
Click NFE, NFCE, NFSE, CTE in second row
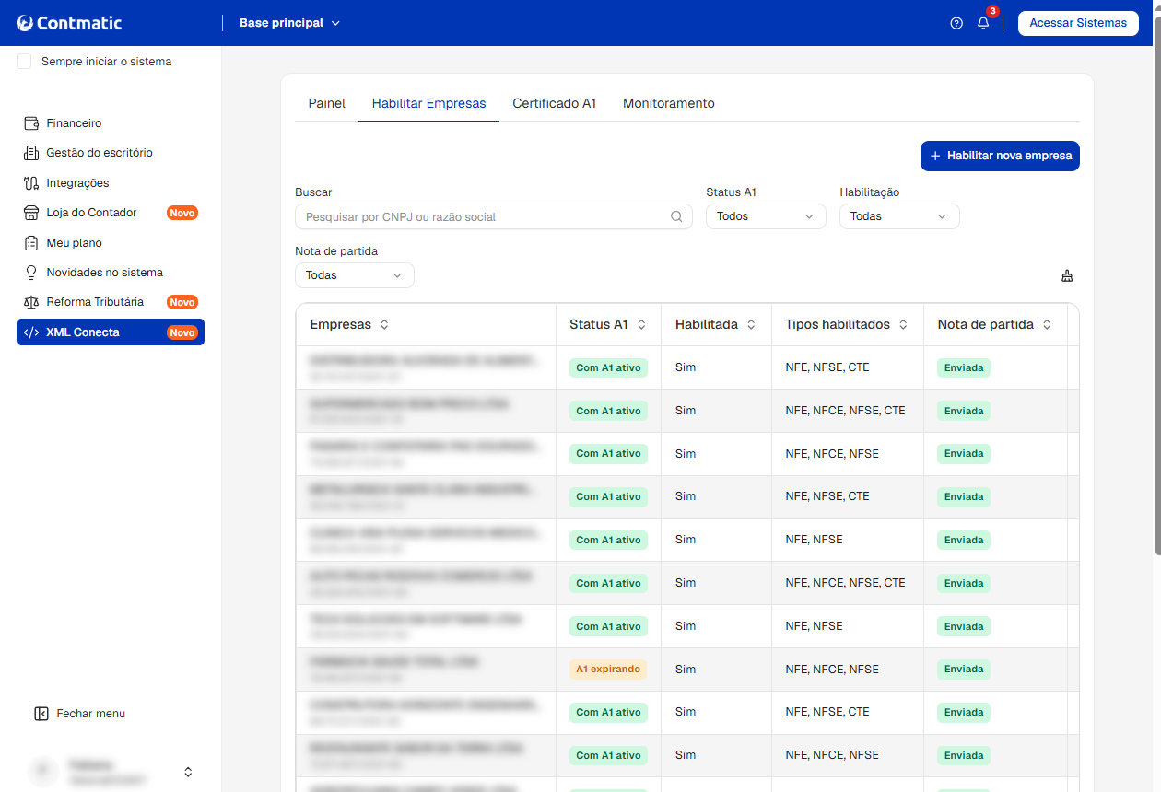point(845,411)
